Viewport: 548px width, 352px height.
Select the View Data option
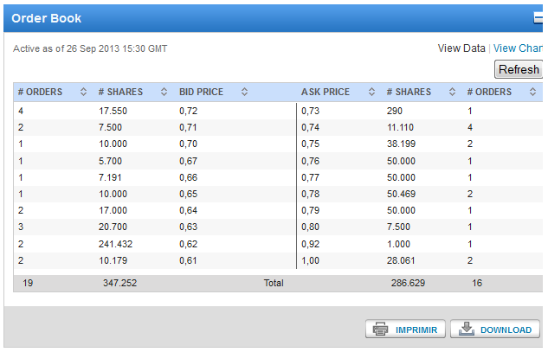tap(461, 48)
